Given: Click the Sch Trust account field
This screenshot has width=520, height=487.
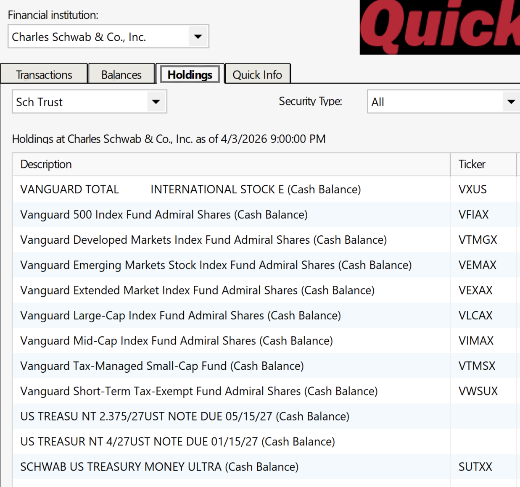Looking at the screenshot, I should pos(90,102).
